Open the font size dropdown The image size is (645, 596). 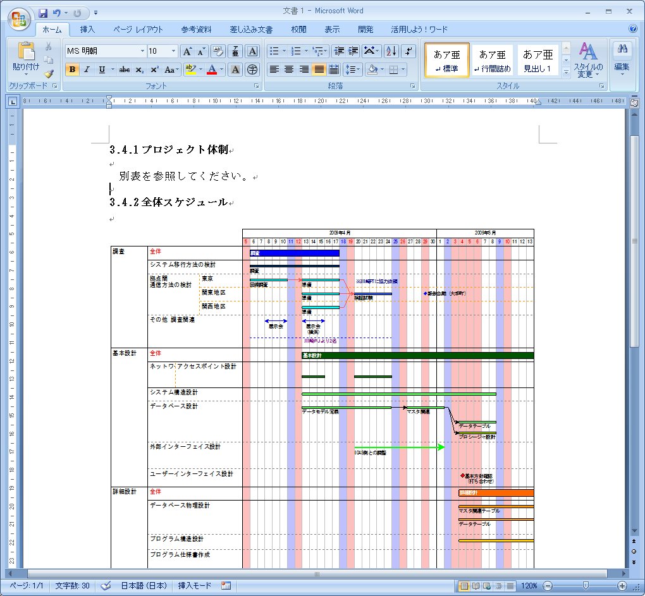click(x=174, y=51)
